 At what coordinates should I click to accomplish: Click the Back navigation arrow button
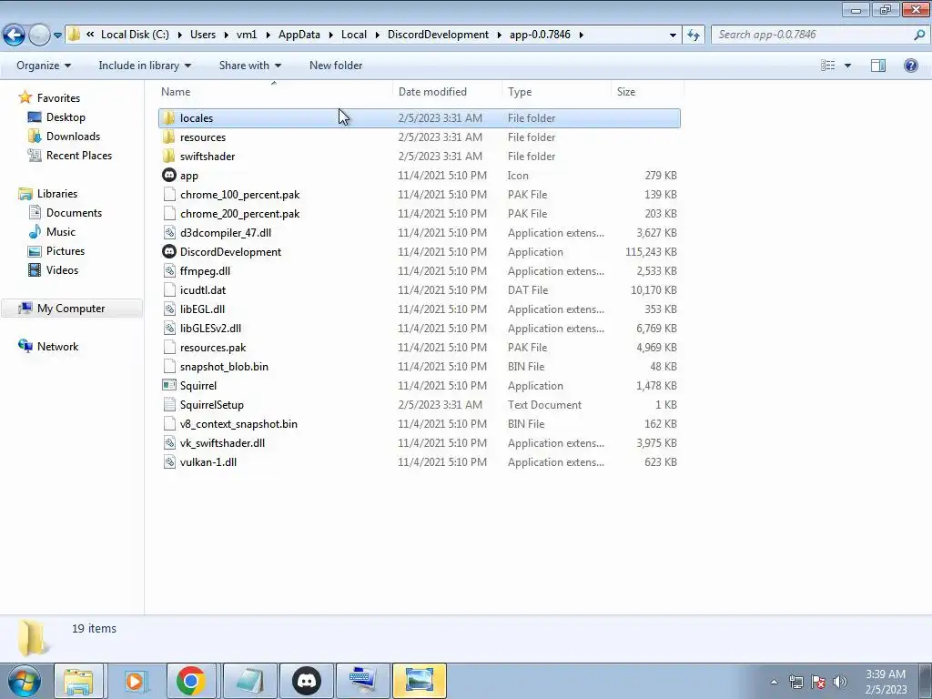click(x=15, y=35)
